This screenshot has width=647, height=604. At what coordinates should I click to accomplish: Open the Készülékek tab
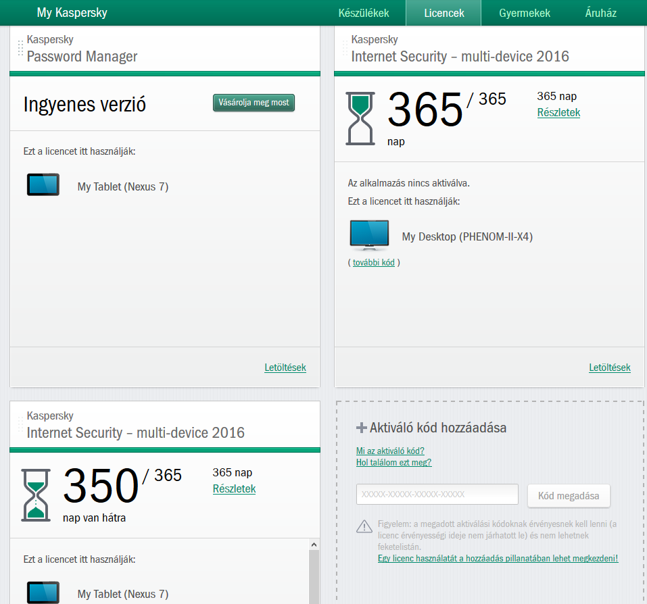click(364, 14)
